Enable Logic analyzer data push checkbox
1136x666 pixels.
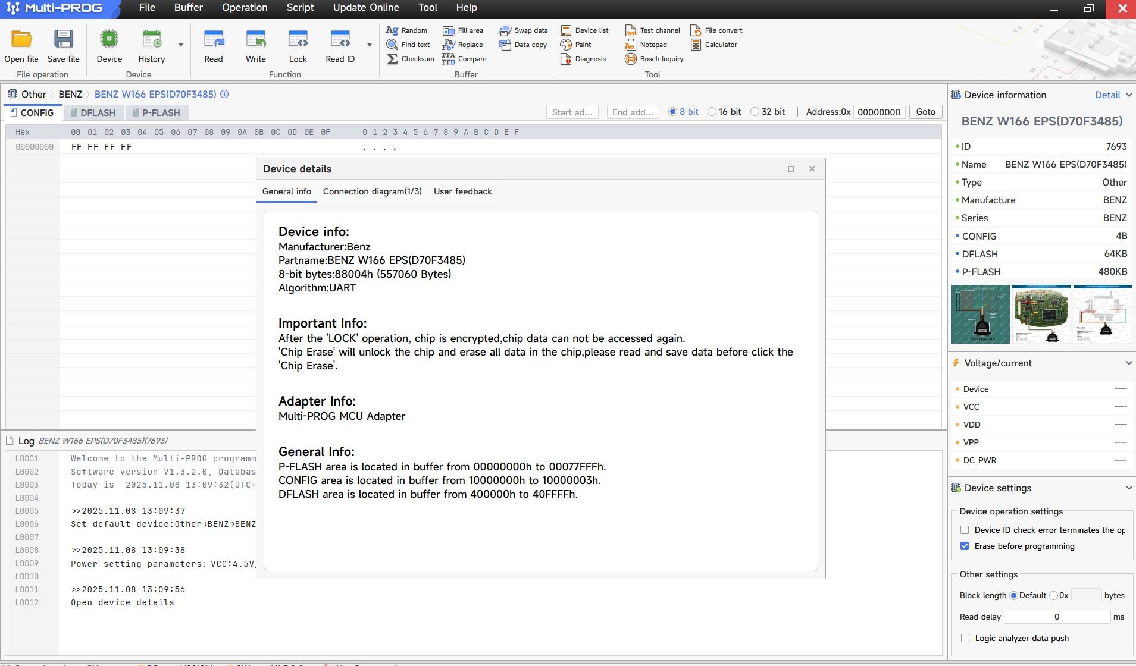[x=965, y=638]
